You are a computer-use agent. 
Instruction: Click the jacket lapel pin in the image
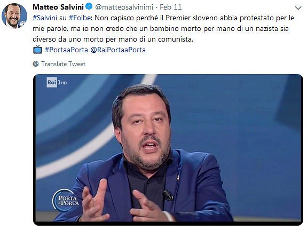pos(178,177)
